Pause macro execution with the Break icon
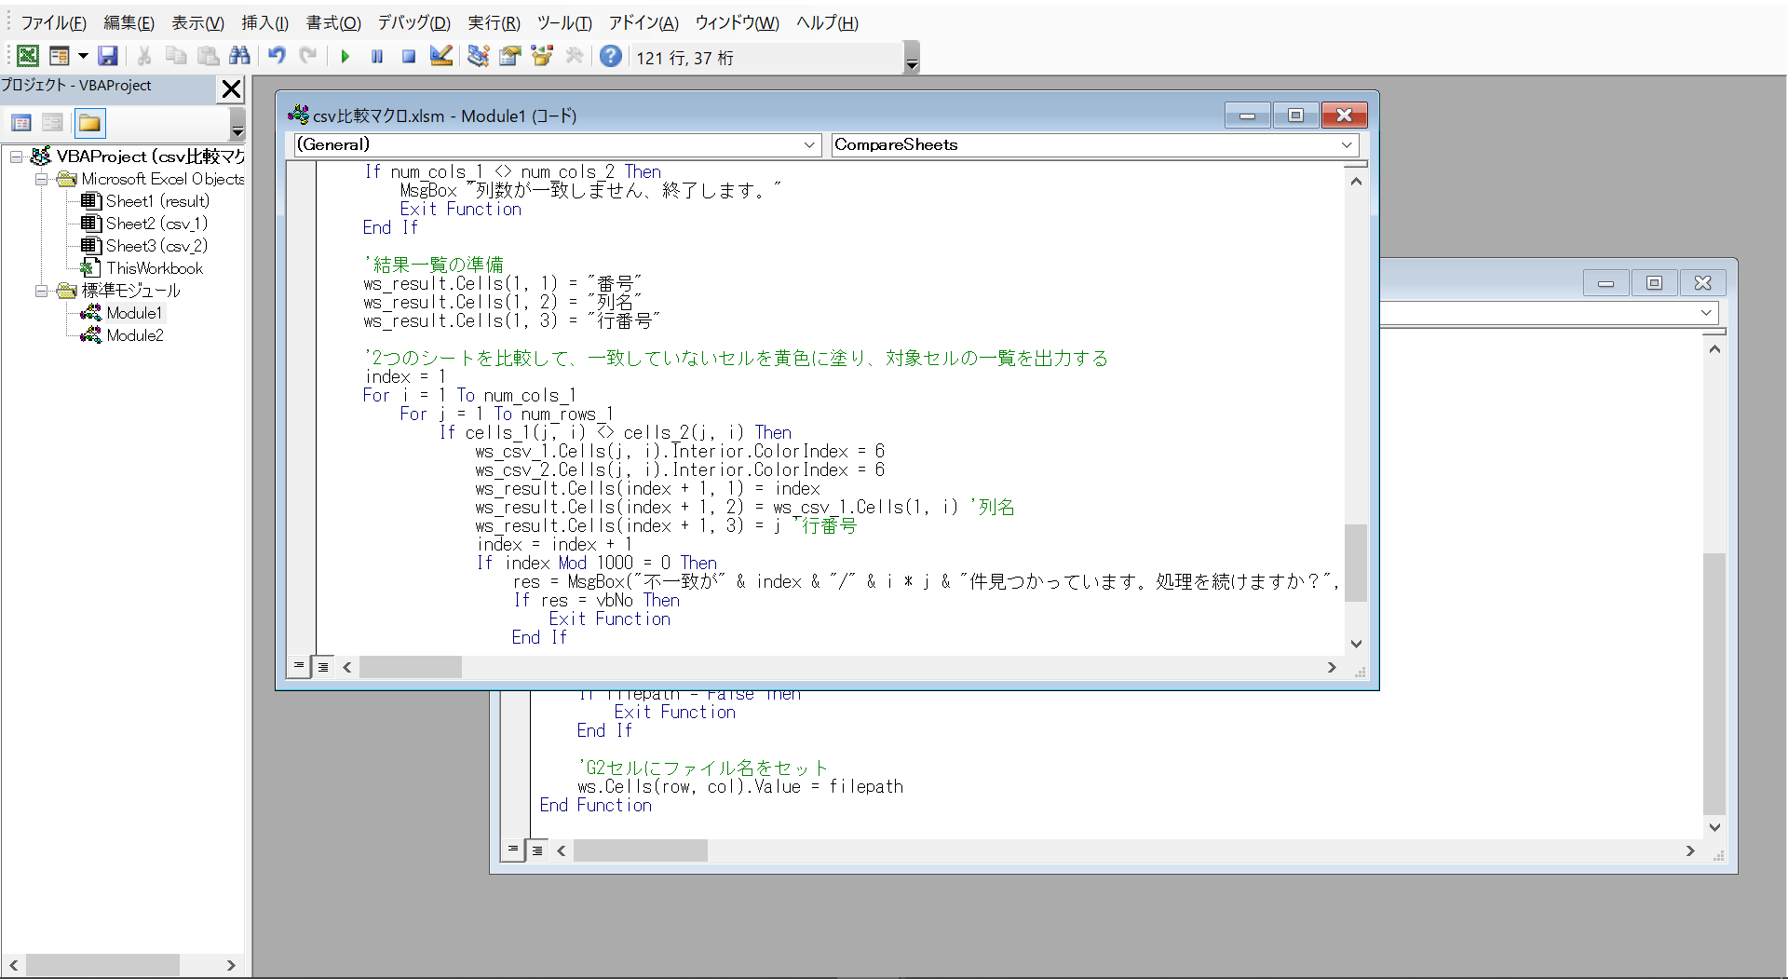Image resolution: width=1788 pixels, height=979 pixels. tap(376, 56)
